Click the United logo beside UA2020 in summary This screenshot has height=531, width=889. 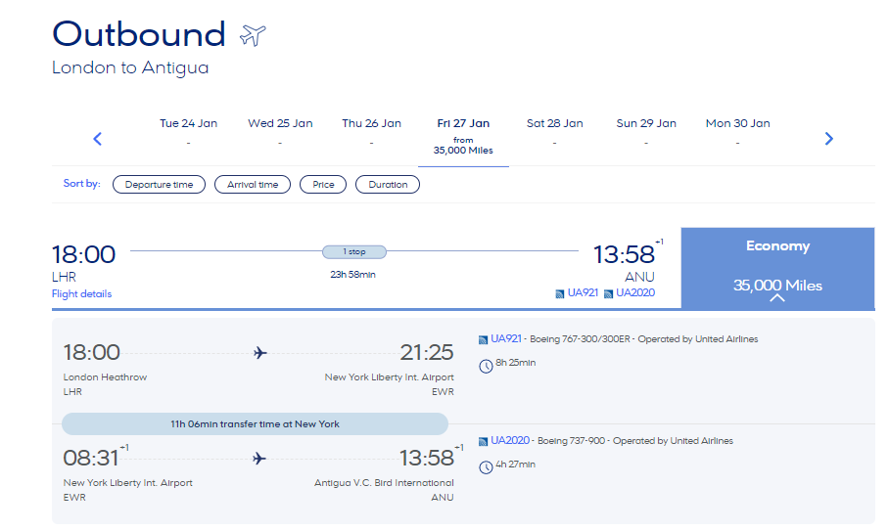608,293
